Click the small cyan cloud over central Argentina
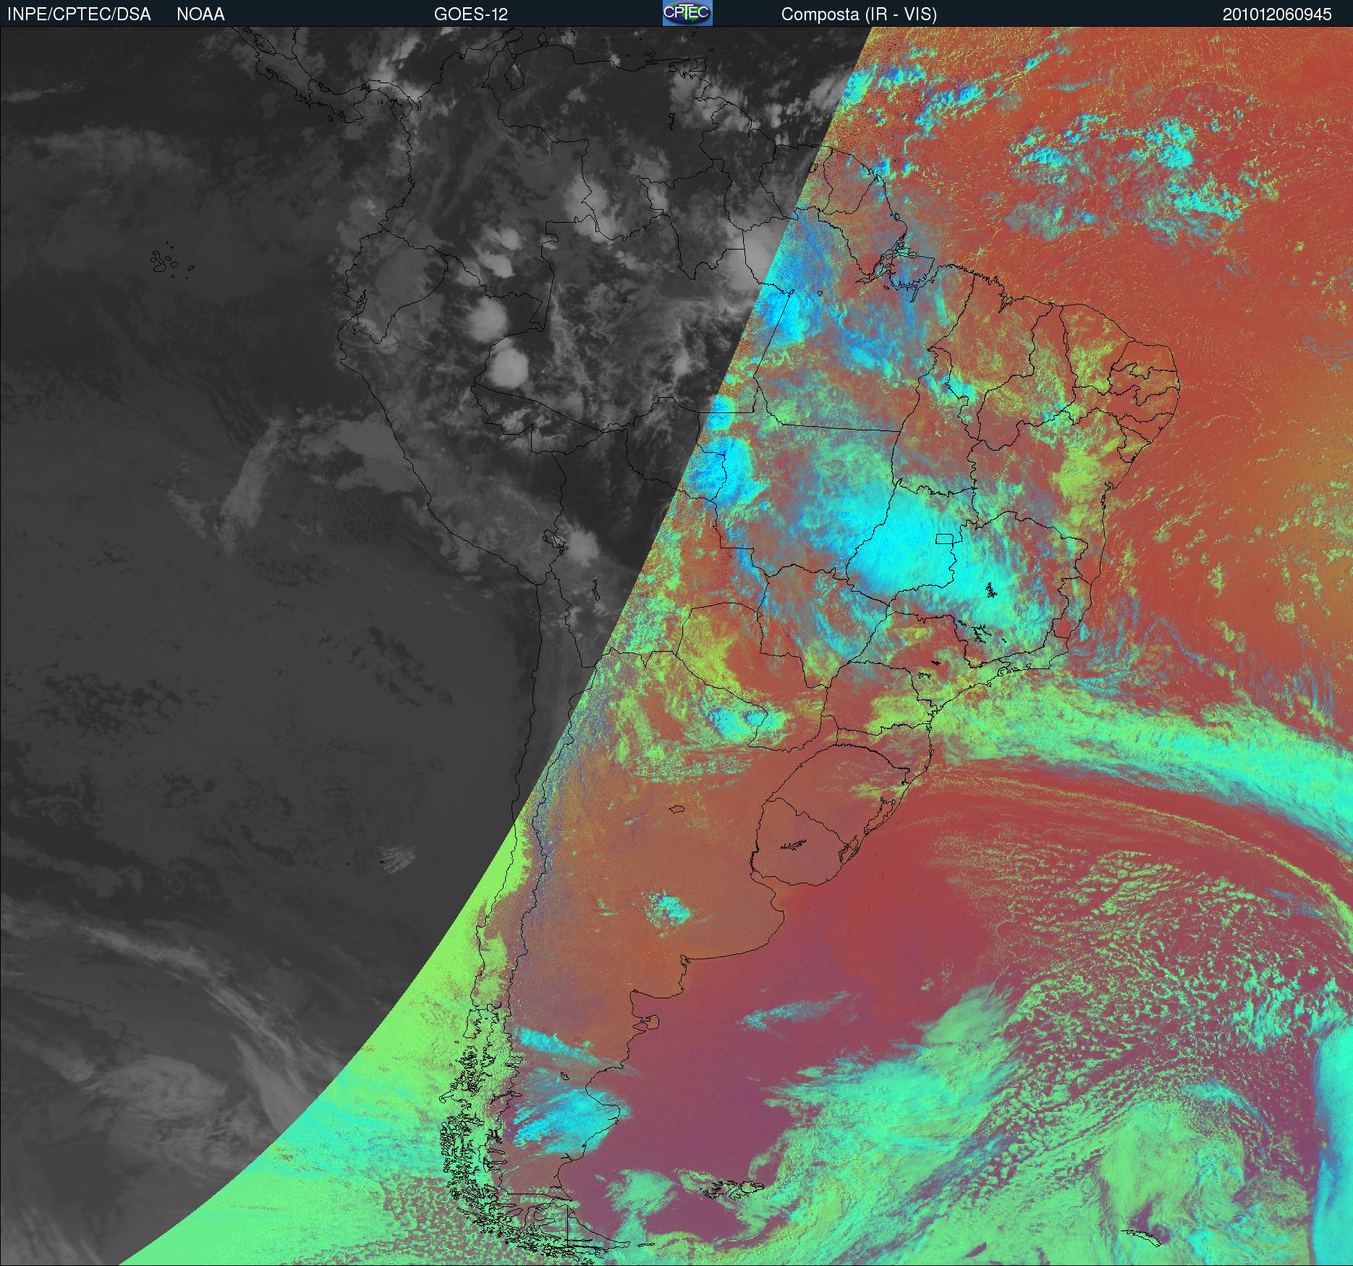 point(669,909)
